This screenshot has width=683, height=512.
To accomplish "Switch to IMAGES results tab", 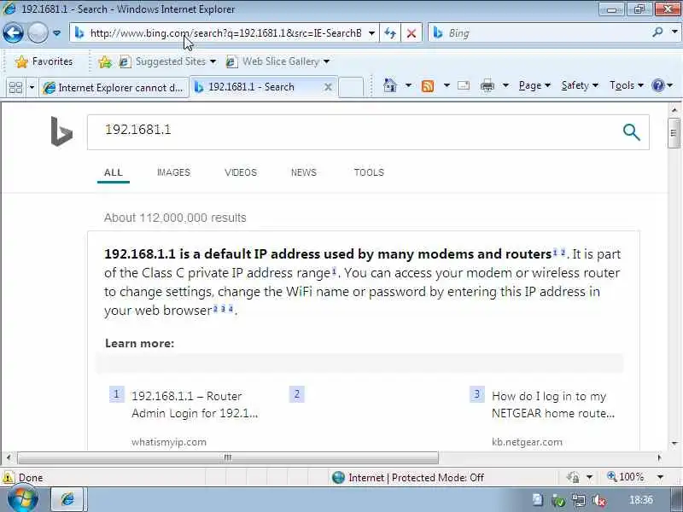I will pos(173,172).
